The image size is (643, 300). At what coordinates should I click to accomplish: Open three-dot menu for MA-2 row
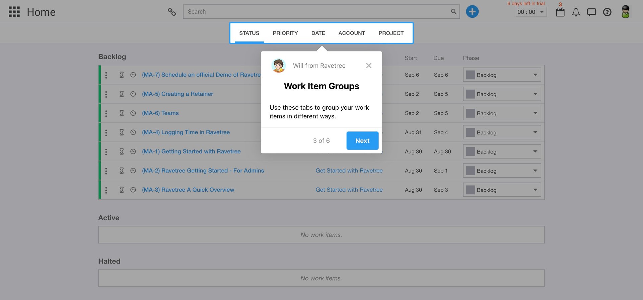(x=106, y=171)
